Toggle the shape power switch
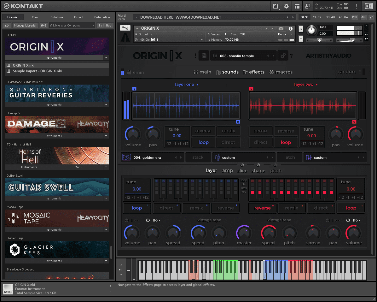Screen dimensions: 377x302 258,165
